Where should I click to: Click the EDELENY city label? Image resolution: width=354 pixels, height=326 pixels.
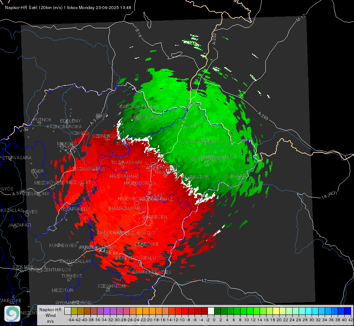(71, 121)
